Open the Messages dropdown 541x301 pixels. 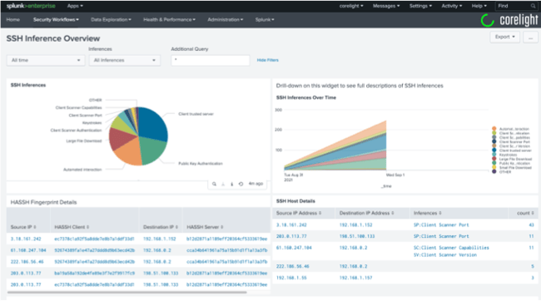(x=386, y=6)
